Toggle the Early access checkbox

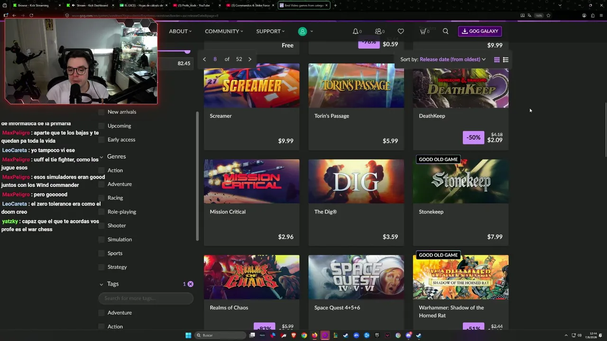tap(101, 140)
